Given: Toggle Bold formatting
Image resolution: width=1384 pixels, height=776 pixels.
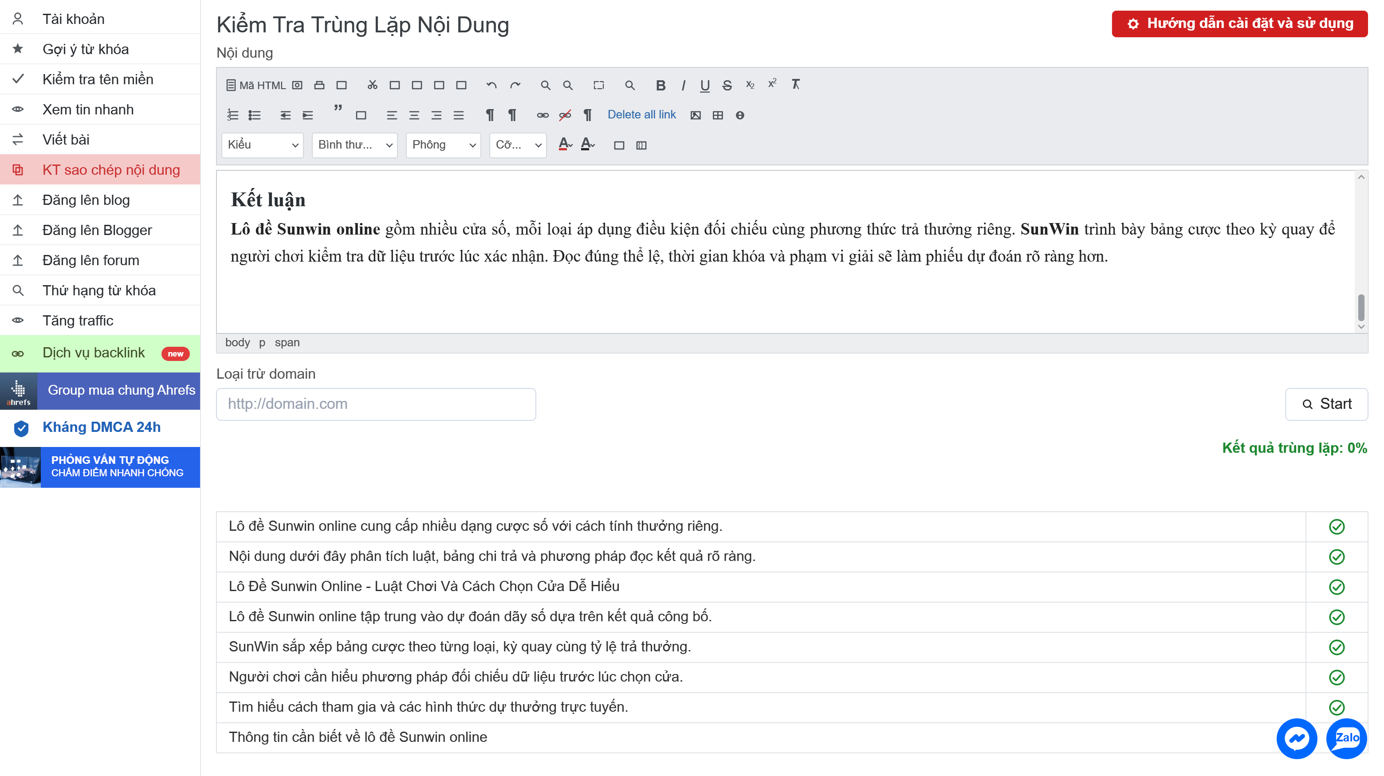Looking at the screenshot, I should [661, 85].
